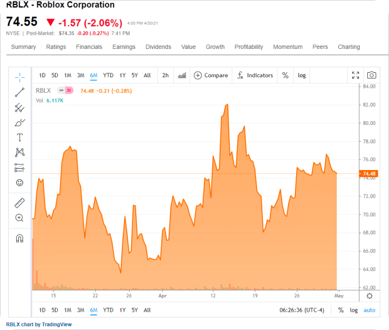Open the Momentum tab

point(288,47)
